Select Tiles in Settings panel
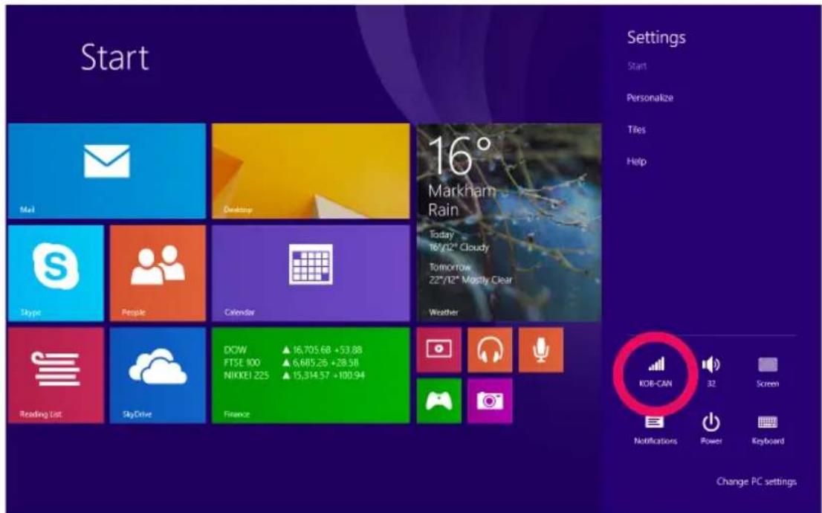The image size is (822, 513). coord(636,129)
